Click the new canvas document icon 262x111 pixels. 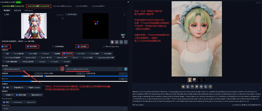(113, 42)
